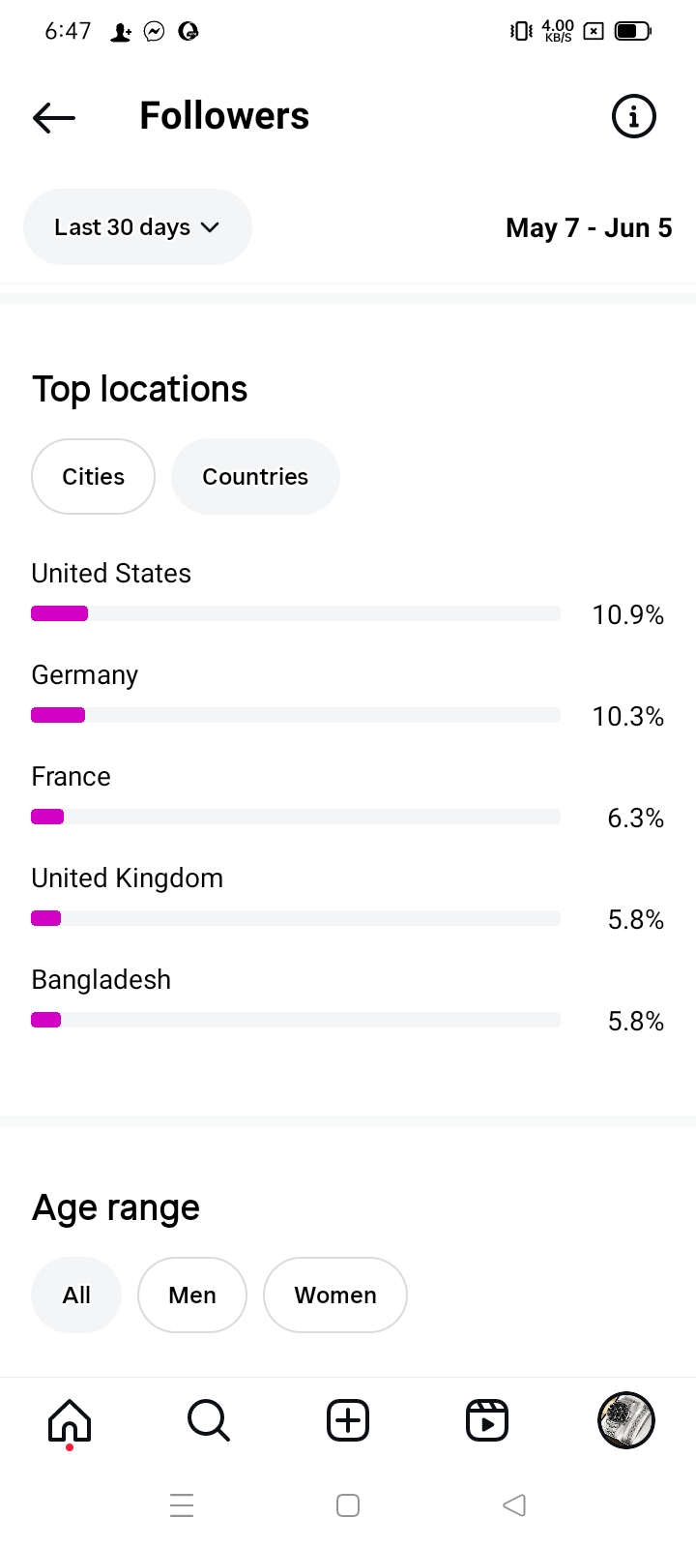Screen dimensions: 696x1548
Task: Tap the Germany percentage bar
Action: point(296,715)
